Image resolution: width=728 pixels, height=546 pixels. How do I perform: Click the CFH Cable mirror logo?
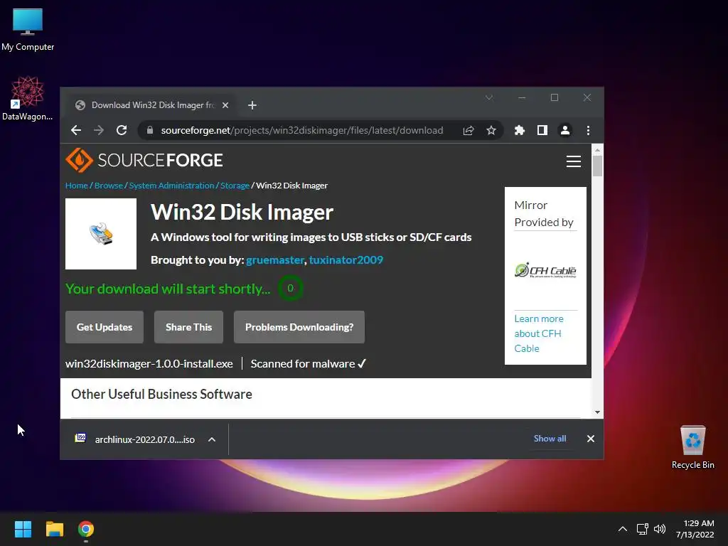point(545,270)
